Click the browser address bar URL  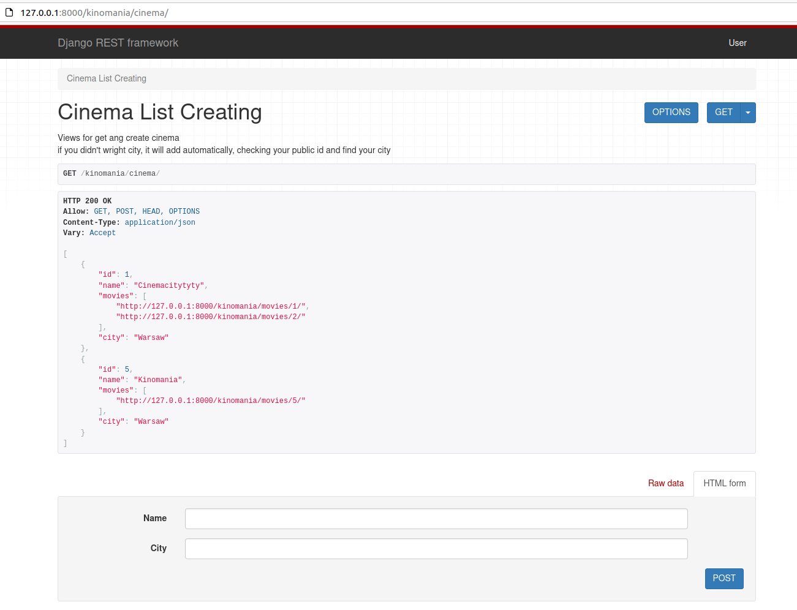(x=94, y=12)
